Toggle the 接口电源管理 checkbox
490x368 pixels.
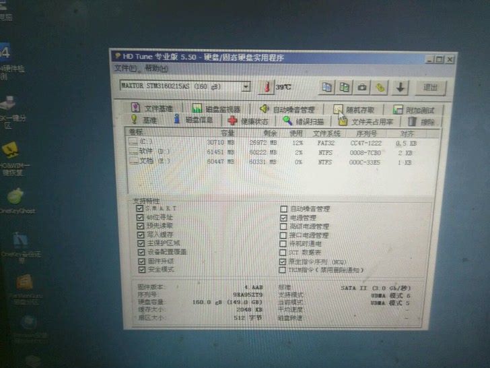tap(283, 235)
